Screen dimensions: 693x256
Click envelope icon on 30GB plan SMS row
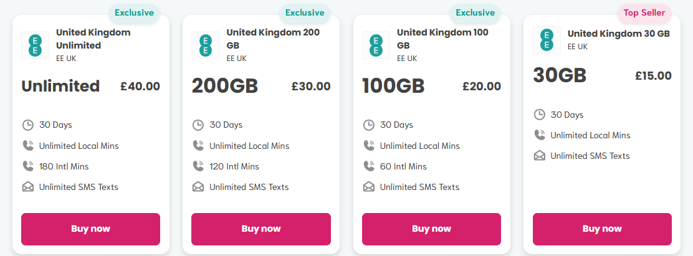pyautogui.click(x=539, y=156)
